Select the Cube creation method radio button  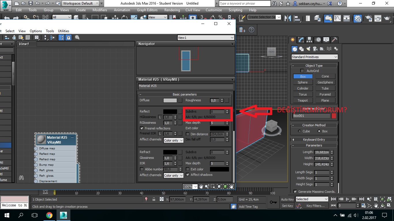[x=299, y=131]
